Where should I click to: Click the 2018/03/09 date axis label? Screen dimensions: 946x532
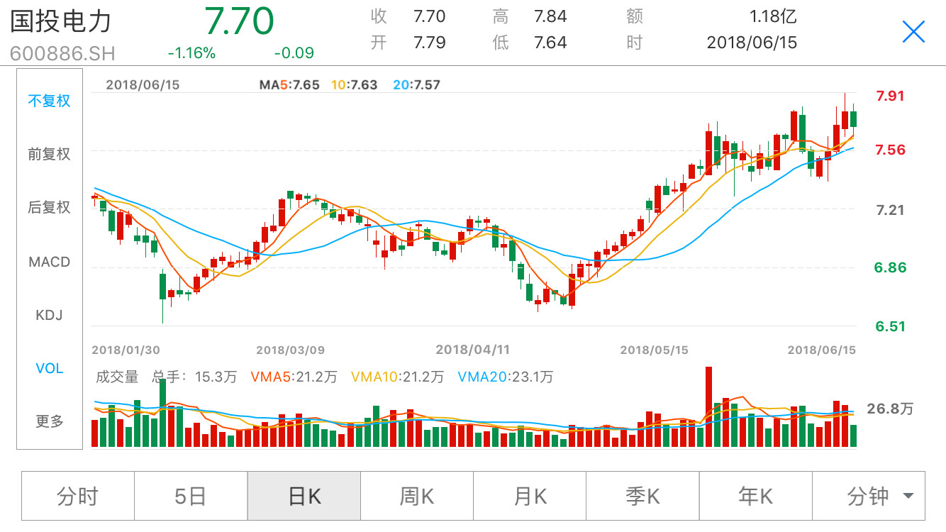pos(291,350)
